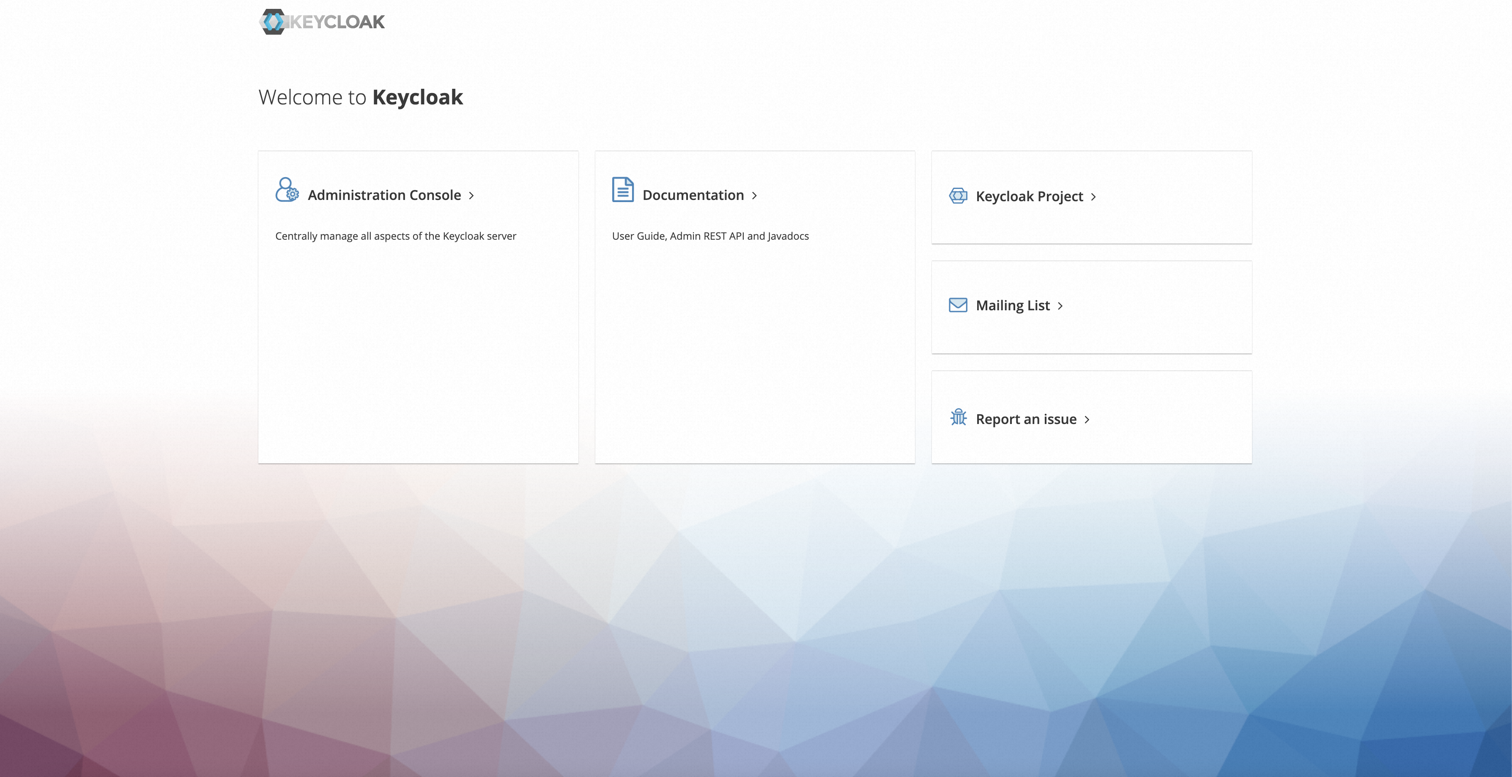Click chevron next to Mailing List
This screenshot has height=777, width=1512.
pyautogui.click(x=1060, y=306)
